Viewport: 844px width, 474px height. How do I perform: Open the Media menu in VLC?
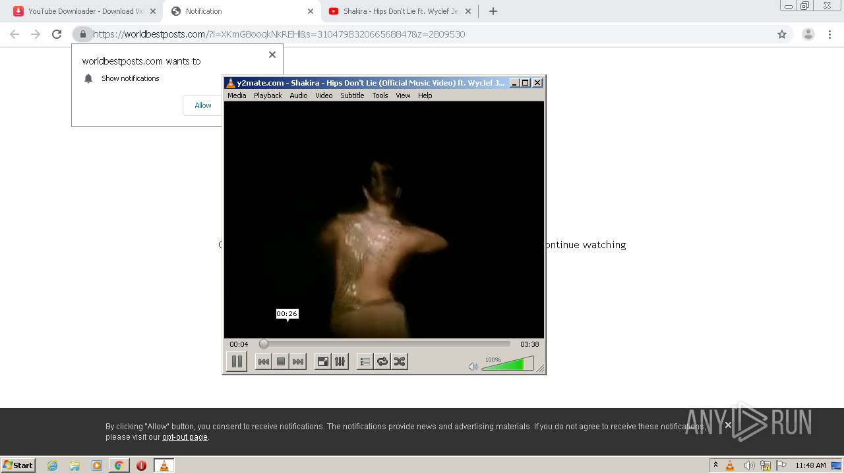coord(237,95)
